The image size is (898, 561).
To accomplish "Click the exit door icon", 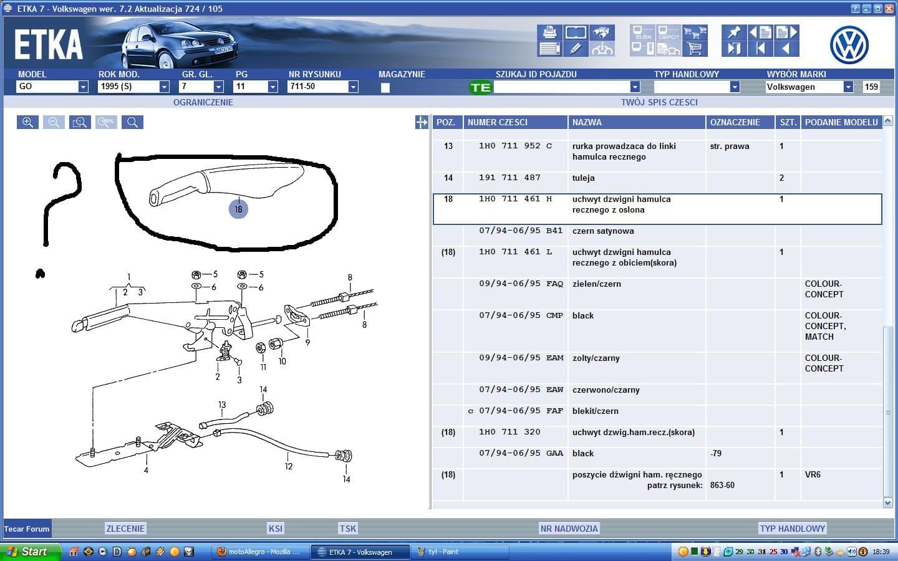I will point(734,49).
